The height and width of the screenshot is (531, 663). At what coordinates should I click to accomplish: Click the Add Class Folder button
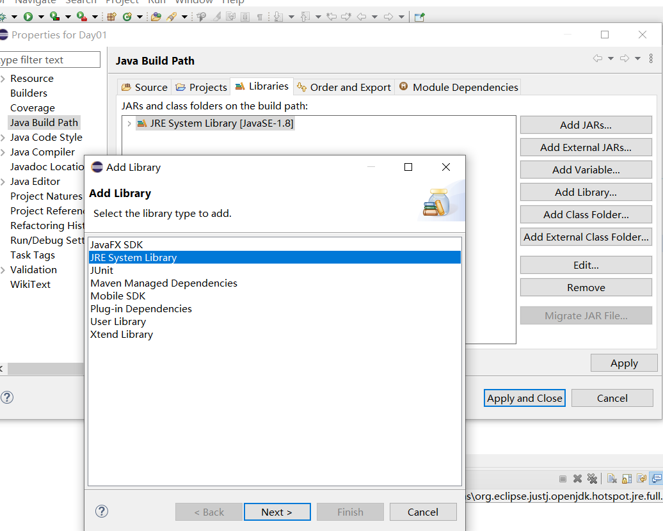586,215
